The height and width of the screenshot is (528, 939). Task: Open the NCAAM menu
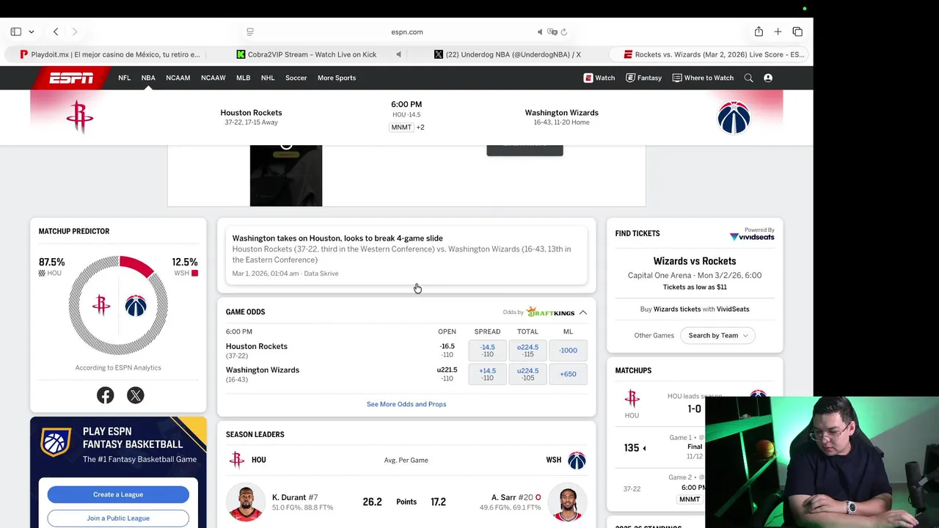[178, 78]
